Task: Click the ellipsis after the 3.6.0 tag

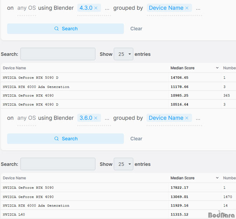Action: tap(107, 119)
